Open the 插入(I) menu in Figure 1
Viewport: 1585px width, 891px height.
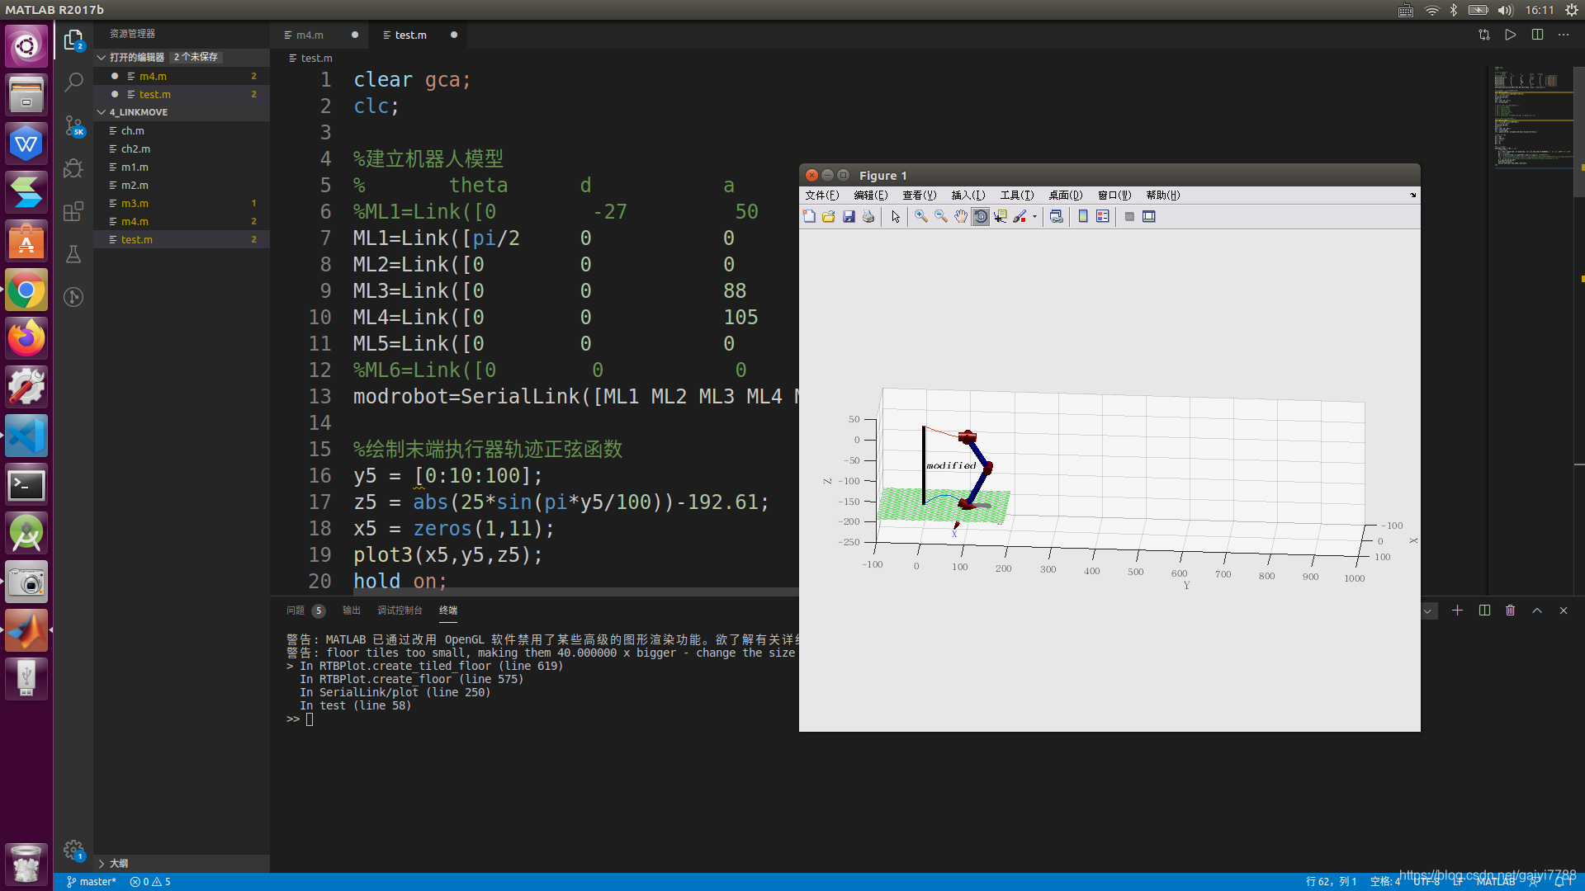tap(968, 196)
